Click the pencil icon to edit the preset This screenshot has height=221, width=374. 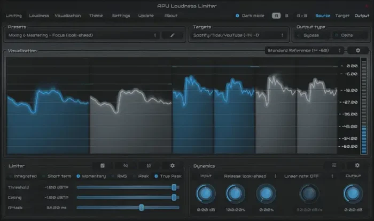click(x=173, y=35)
